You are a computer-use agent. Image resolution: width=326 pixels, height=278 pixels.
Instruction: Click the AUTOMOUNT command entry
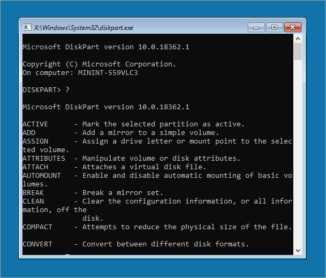point(42,176)
